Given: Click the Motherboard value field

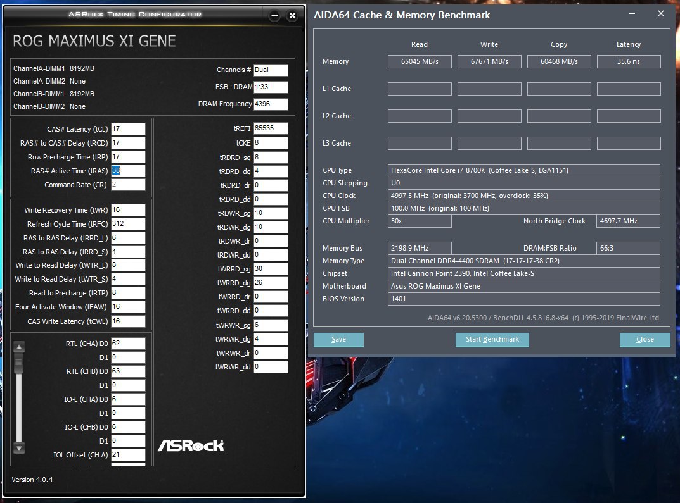Looking at the screenshot, I should pos(524,286).
